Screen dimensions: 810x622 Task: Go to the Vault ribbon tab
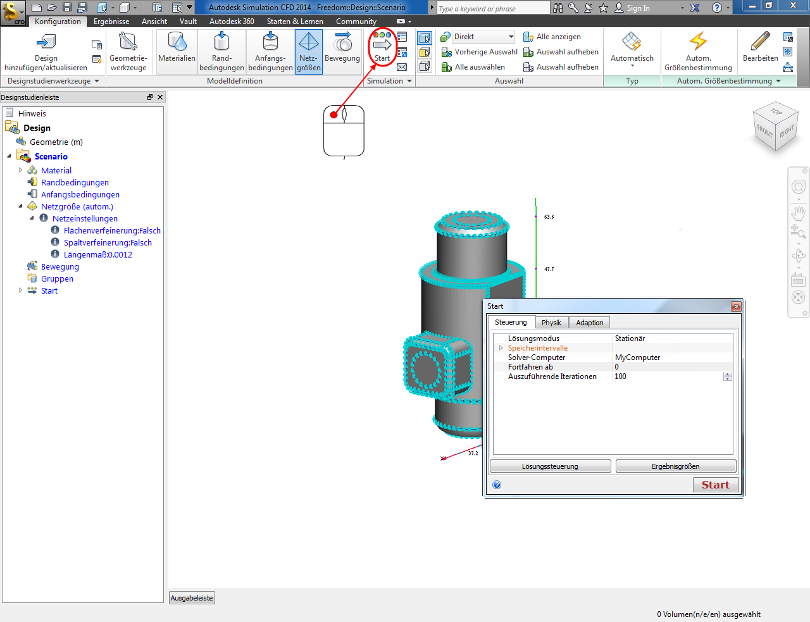(188, 22)
